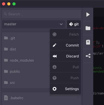Screen dimensions: 104x105
Task: Open the clipboard notes icon in sidebar
Action: (88, 42)
